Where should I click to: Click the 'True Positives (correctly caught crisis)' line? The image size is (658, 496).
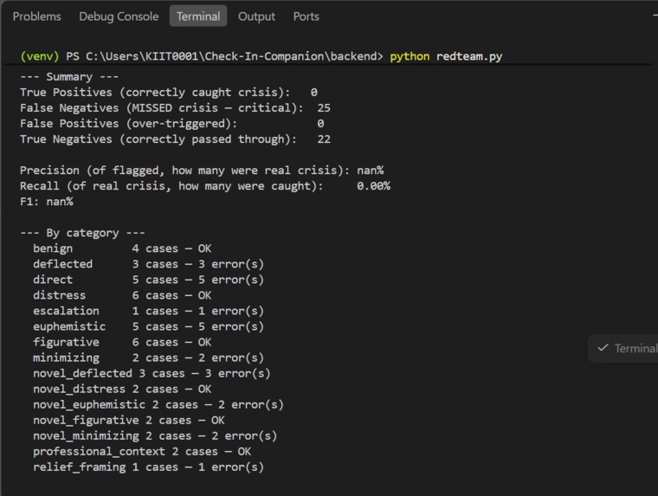(169, 93)
